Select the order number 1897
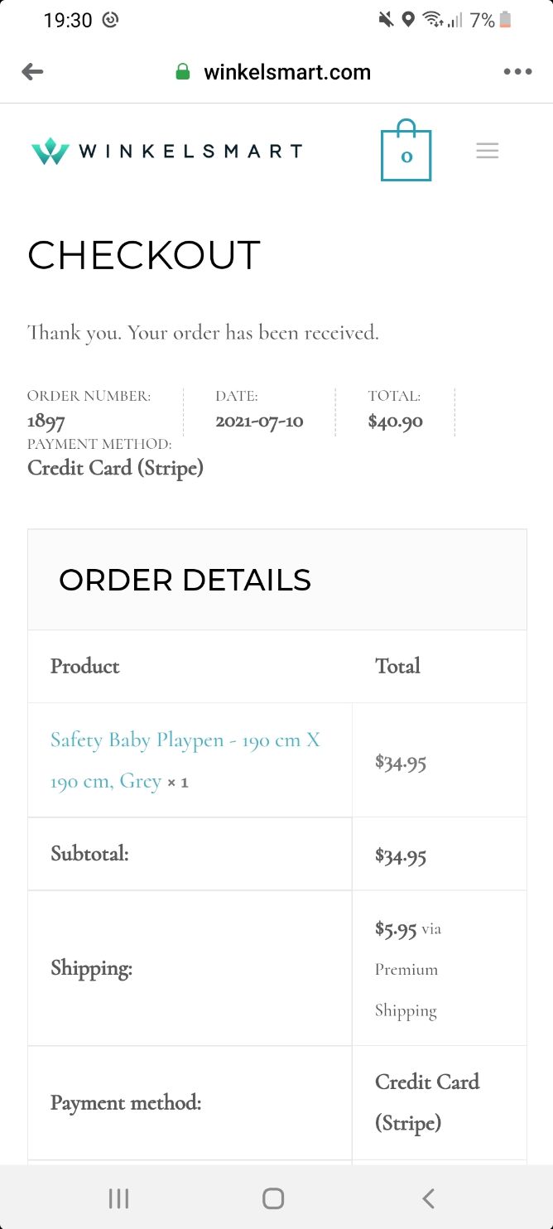Image resolution: width=553 pixels, height=1229 pixels. [46, 422]
